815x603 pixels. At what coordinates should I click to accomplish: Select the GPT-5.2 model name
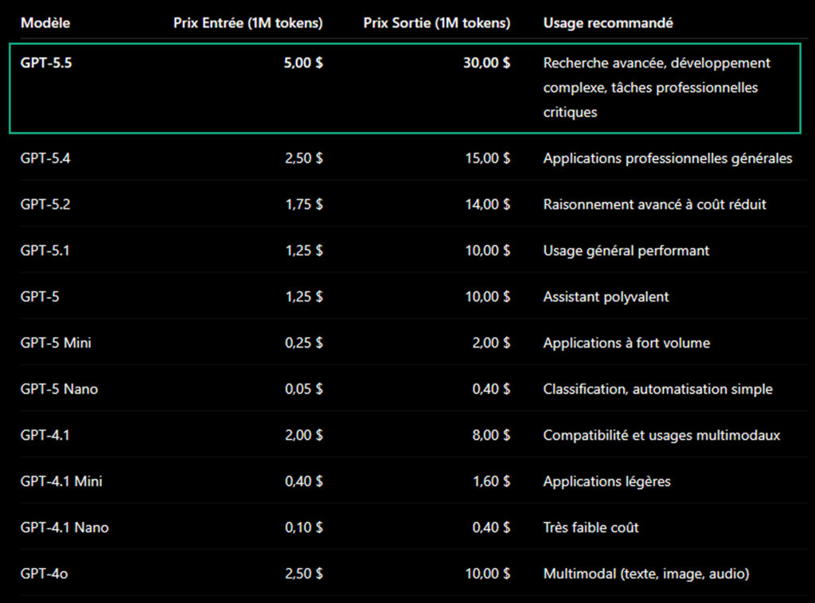45,204
